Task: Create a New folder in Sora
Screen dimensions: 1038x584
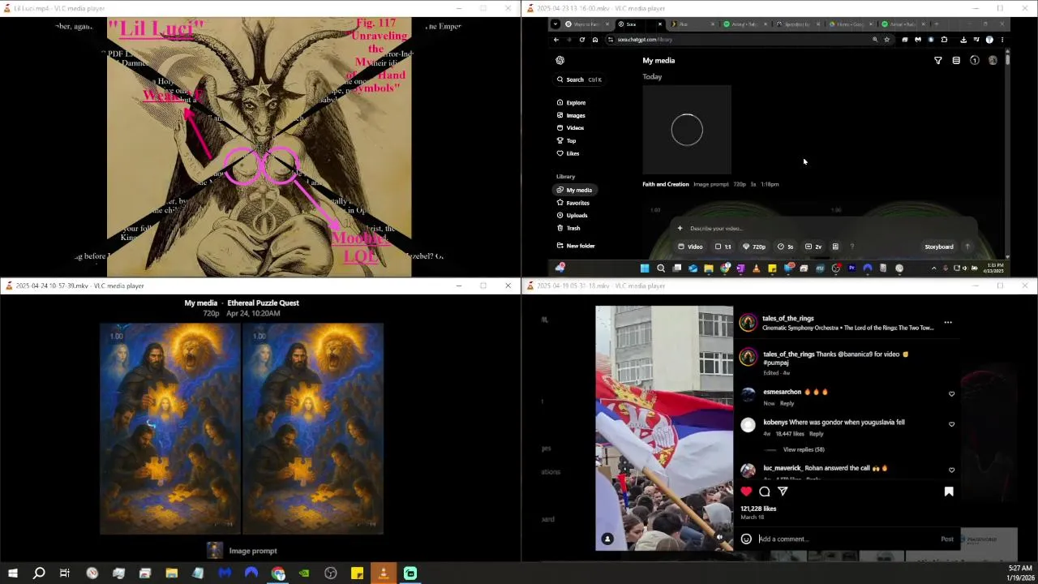Action: [576, 246]
